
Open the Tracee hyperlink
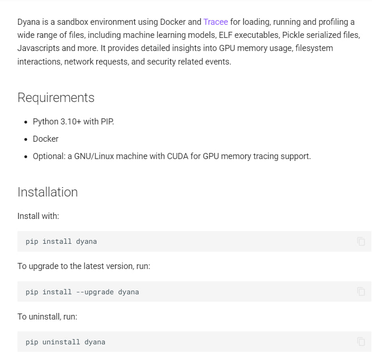[215, 22]
